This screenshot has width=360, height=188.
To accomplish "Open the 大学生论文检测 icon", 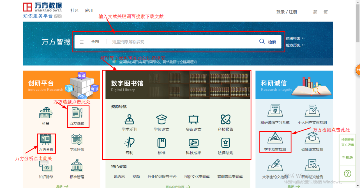I will point(275,165).
